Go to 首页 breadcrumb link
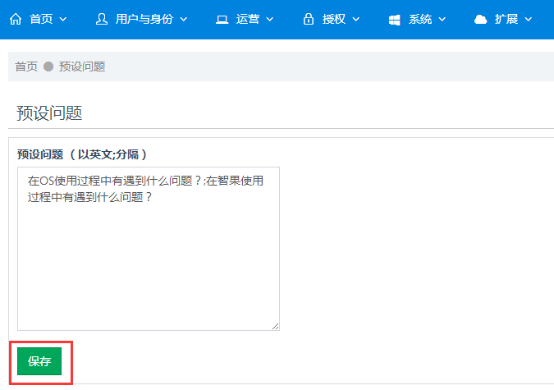The width and height of the screenshot is (554, 390). (x=26, y=67)
